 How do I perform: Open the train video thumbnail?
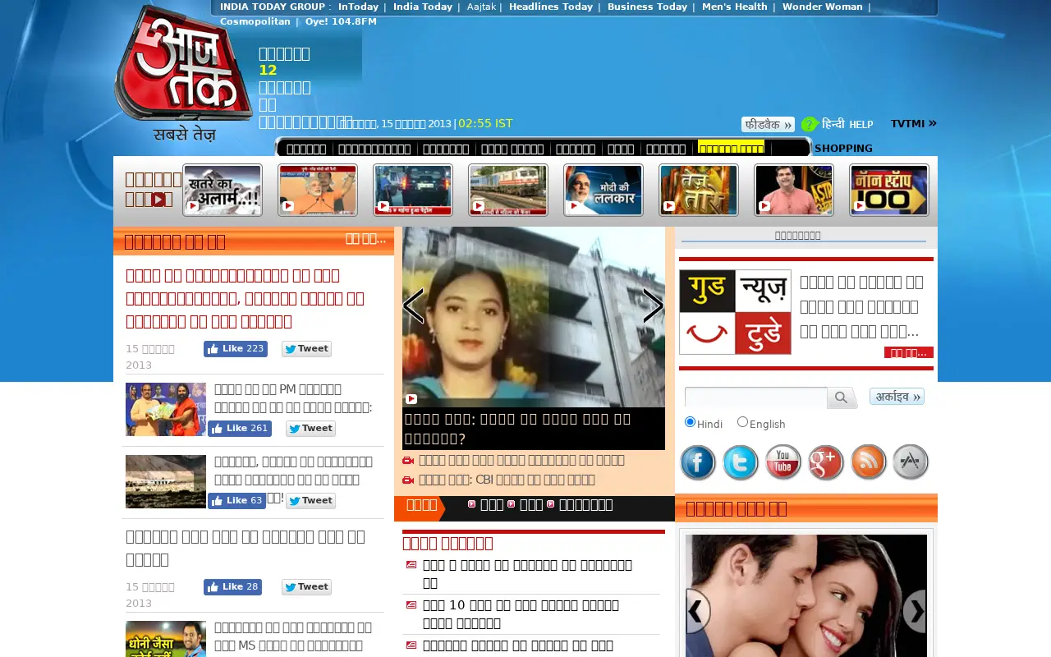[x=508, y=190]
